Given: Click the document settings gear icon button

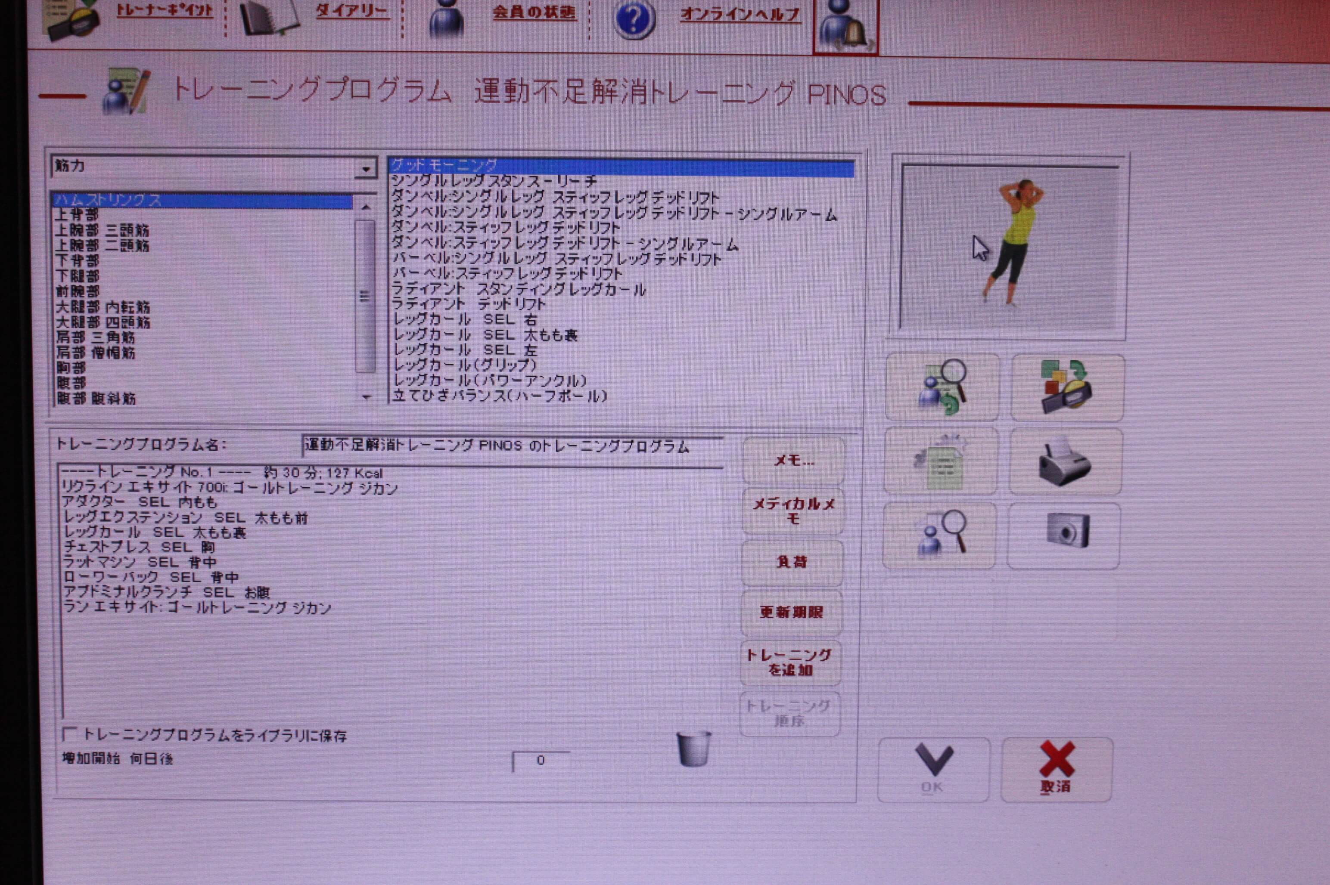Looking at the screenshot, I should [x=940, y=461].
